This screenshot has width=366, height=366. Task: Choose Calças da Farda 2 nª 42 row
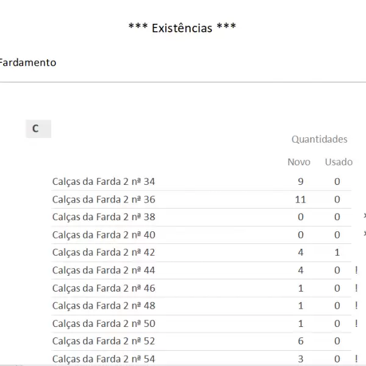(104, 252)
